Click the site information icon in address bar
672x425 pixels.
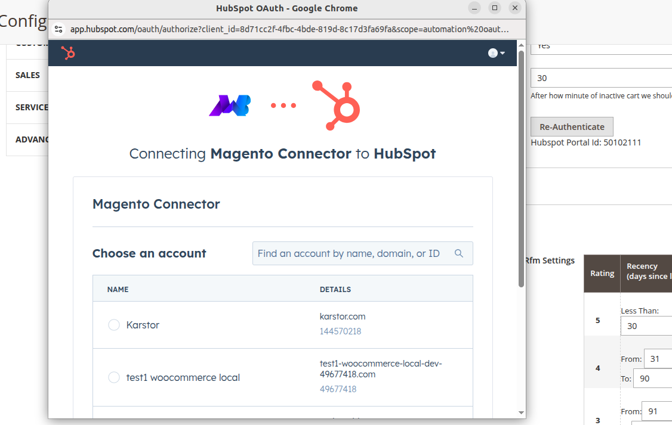pyautogui.click(x=58, y=29)
